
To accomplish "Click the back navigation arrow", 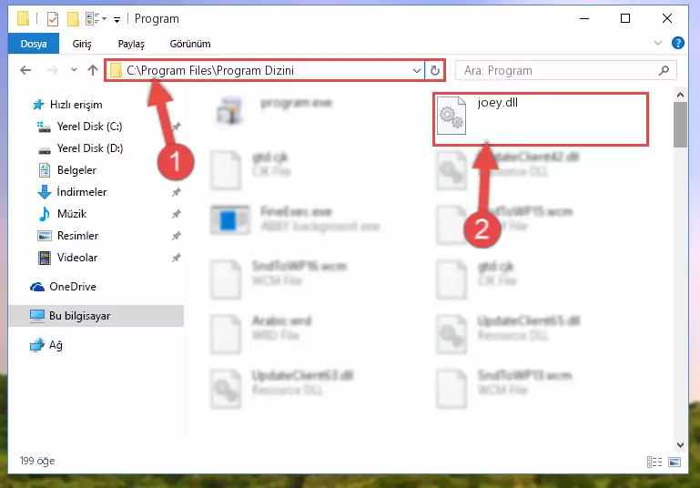I will coord(25,70).
